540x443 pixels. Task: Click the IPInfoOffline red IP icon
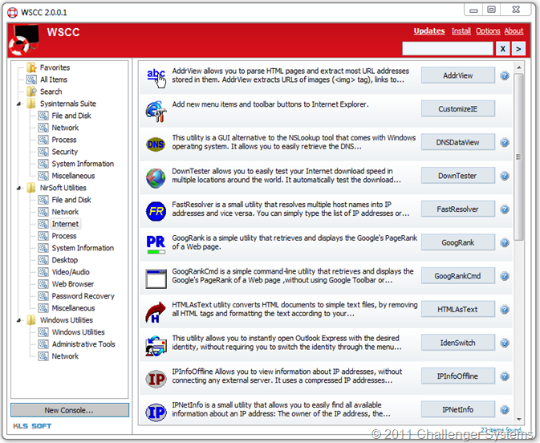tap(156, 379)
